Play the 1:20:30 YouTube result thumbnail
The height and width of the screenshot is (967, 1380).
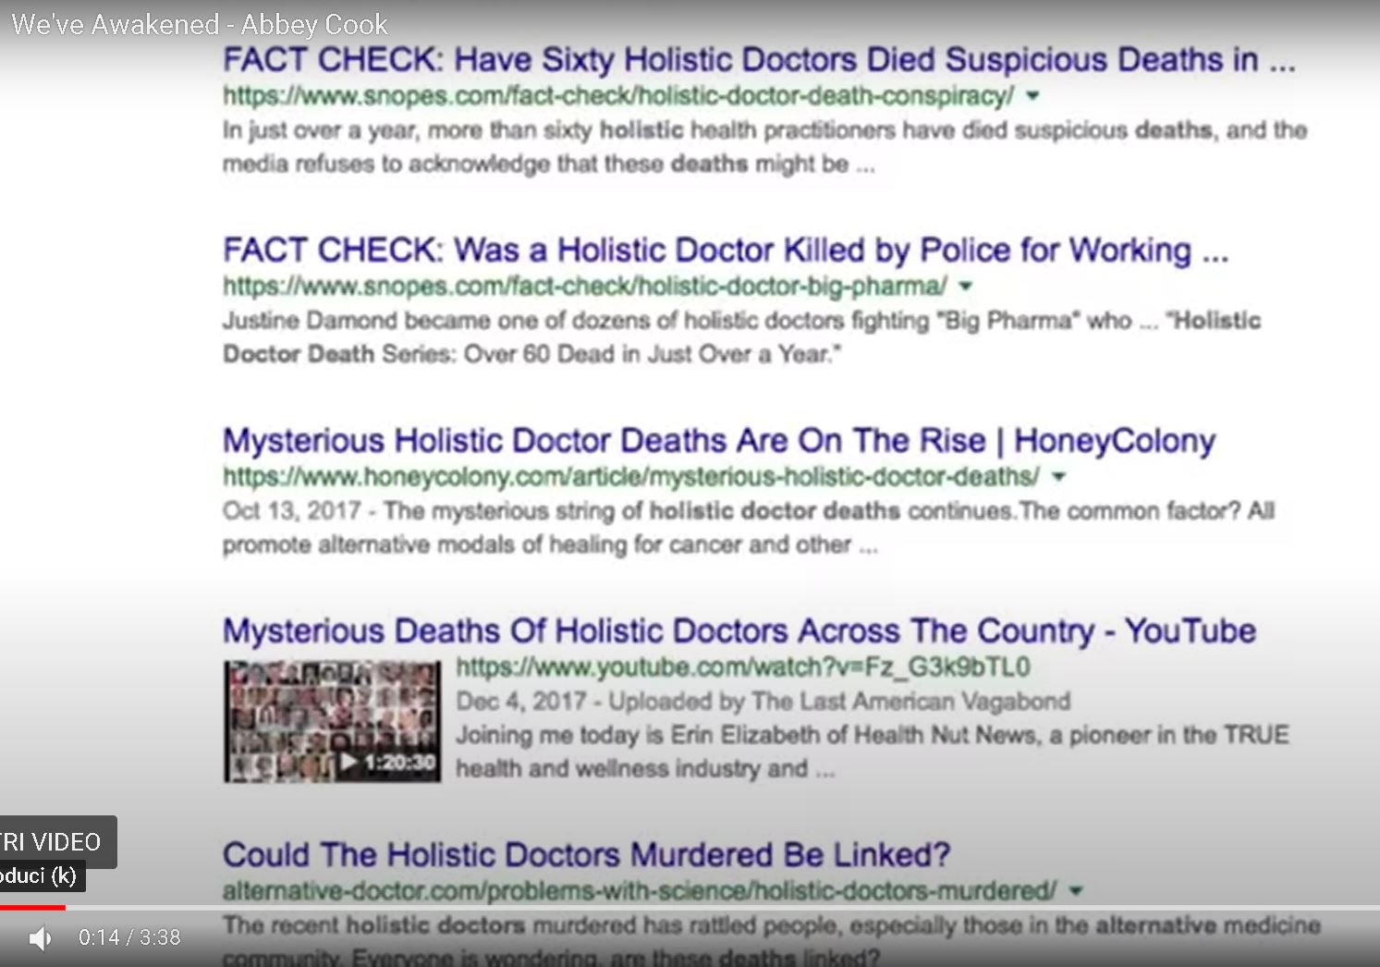[x=332, y=722]
